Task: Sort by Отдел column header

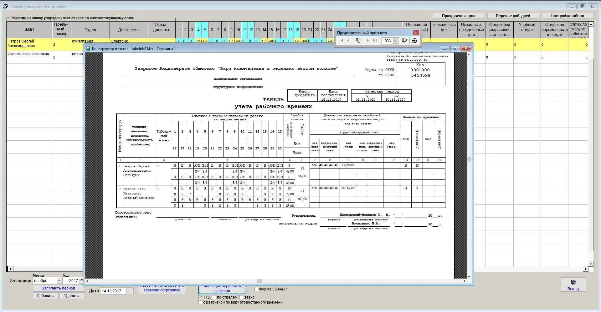Action: tap(90, 30)
